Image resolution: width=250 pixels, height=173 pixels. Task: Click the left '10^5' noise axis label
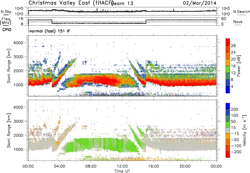[19, 9]
